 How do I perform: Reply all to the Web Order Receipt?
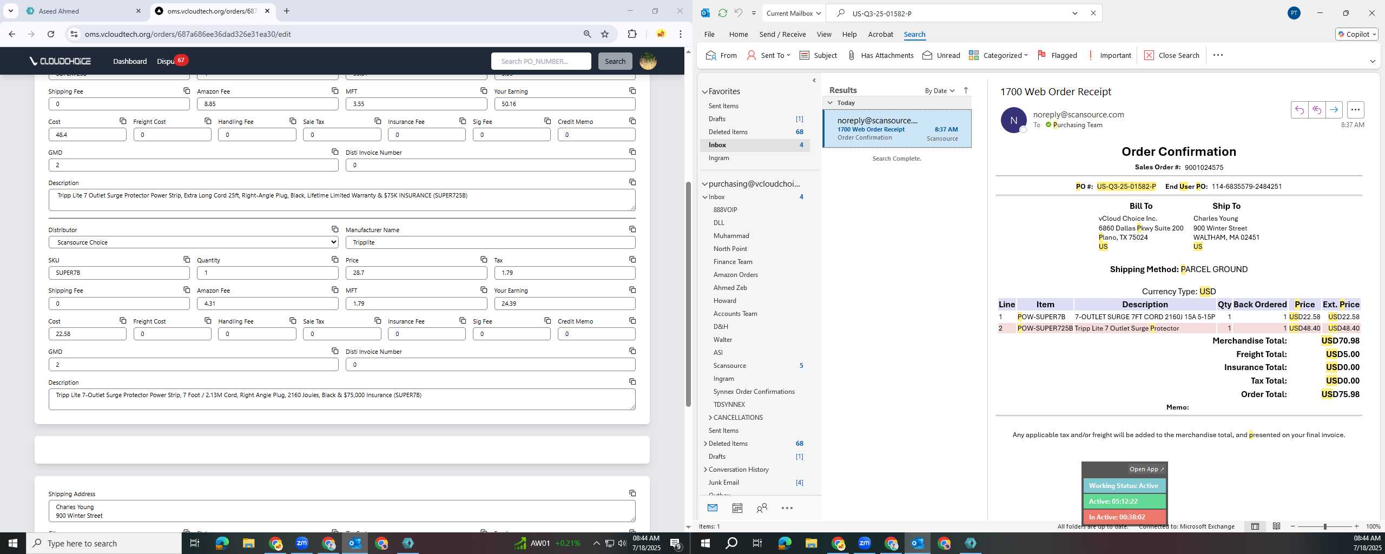coord(1317,110)
